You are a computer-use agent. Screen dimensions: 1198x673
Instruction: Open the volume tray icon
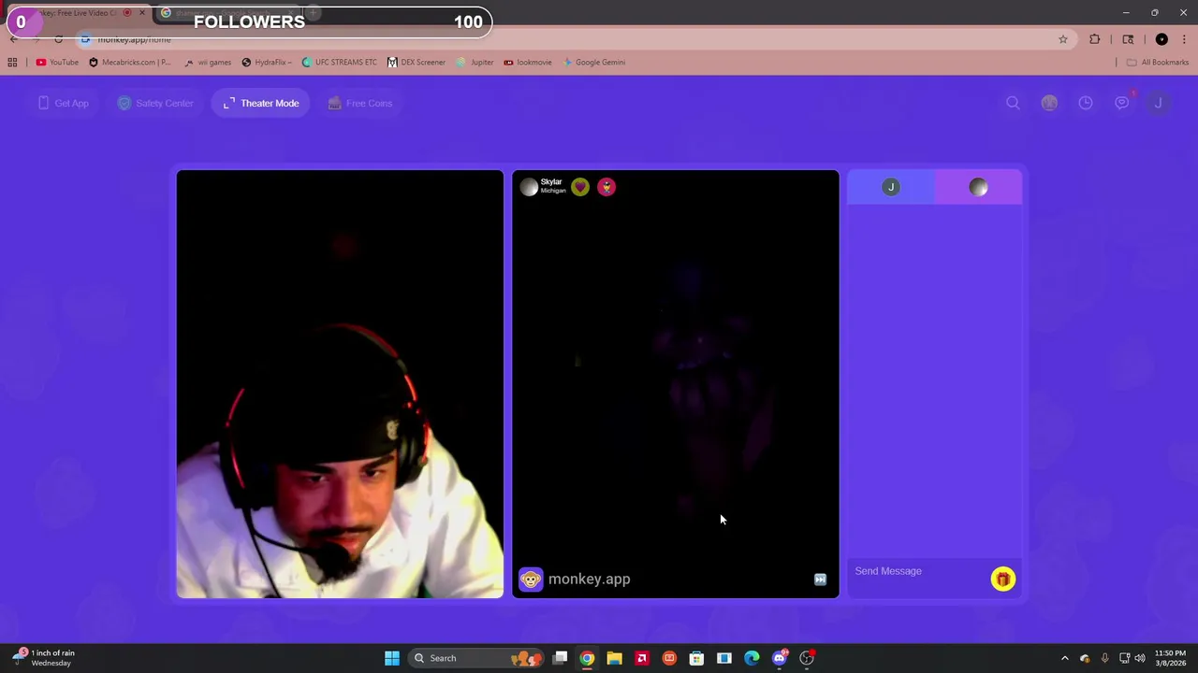tap(1140, 658)
